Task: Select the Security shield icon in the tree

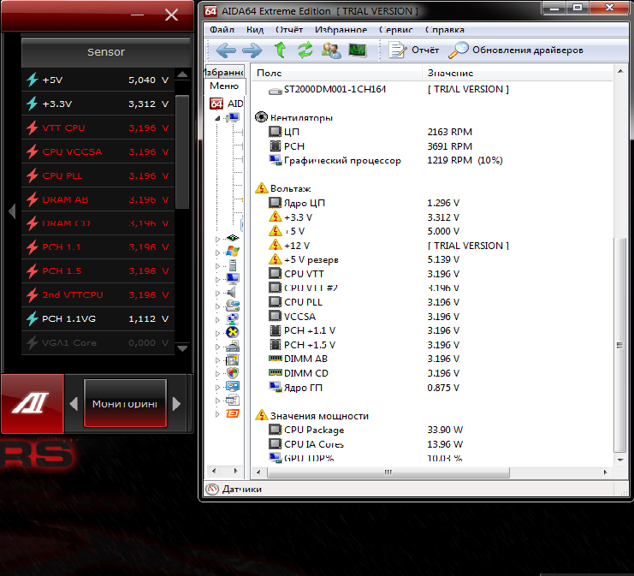Action: click(x=233, y=373)
